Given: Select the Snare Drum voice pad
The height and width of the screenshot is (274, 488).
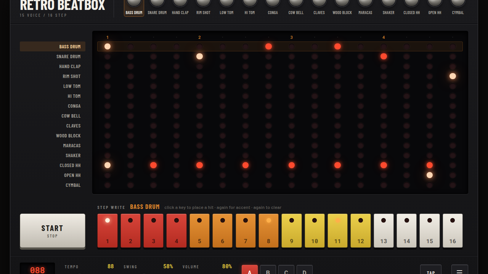Looking at the screenshot, I should pyautogui.click(x=157, y=8).
